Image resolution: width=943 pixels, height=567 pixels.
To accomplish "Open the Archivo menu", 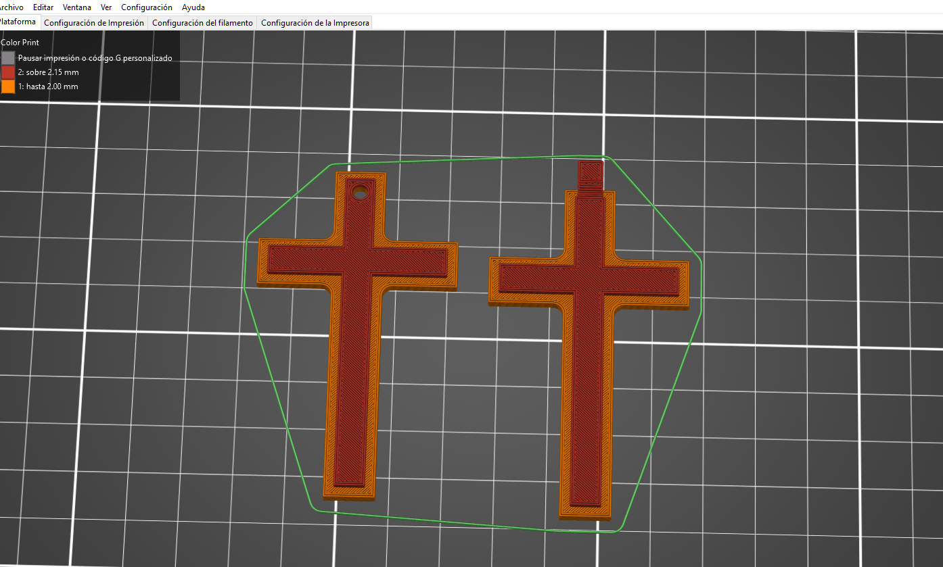I will [x=11, y=7].
